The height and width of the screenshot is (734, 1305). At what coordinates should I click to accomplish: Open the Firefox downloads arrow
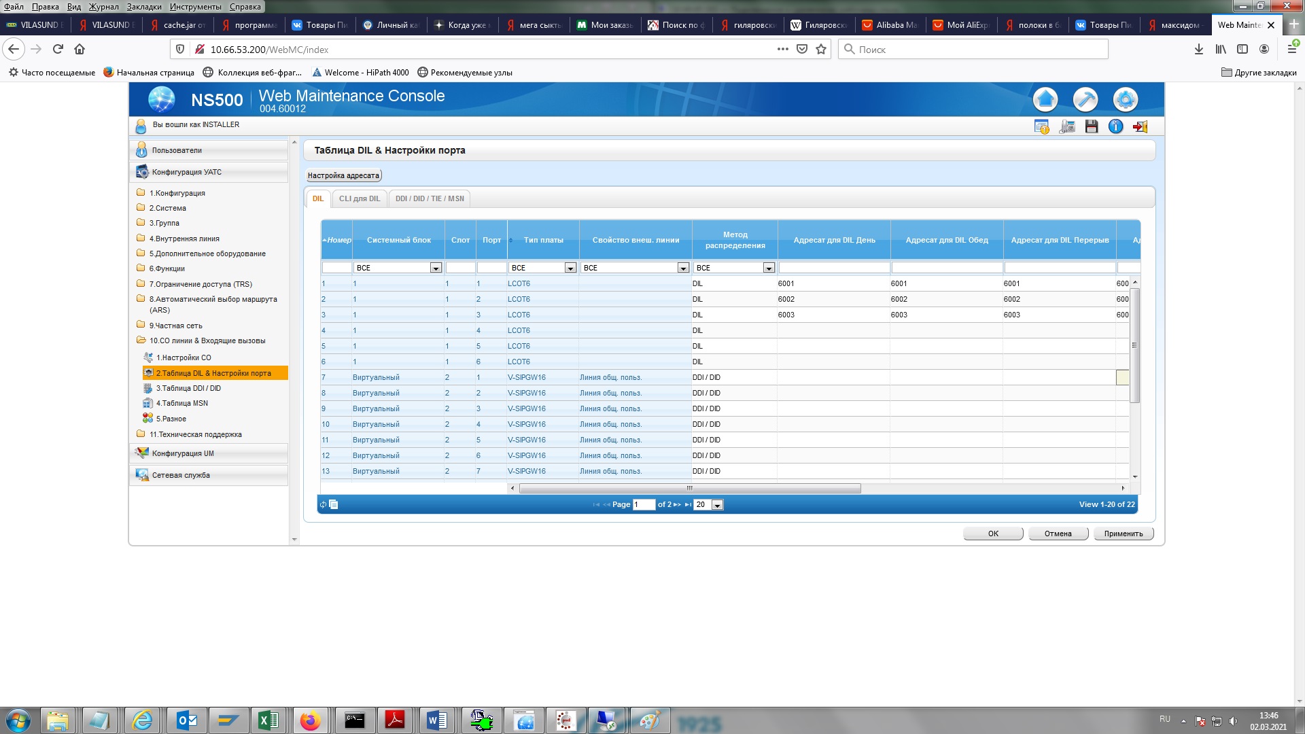point(1199,49)
